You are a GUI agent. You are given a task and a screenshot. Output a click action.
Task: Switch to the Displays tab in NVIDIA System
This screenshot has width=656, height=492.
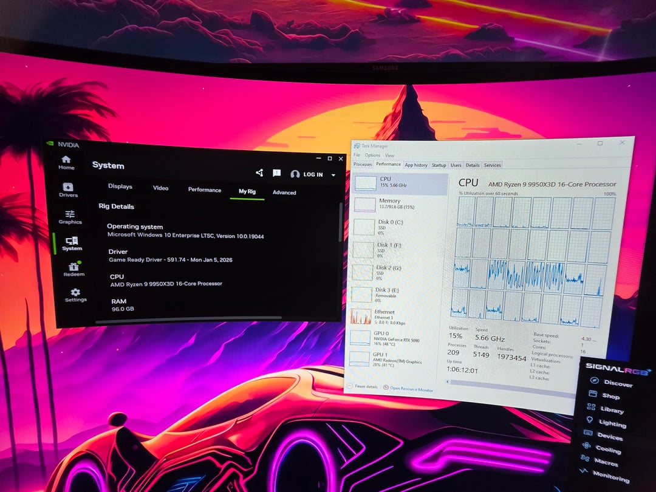pos(120,186)
